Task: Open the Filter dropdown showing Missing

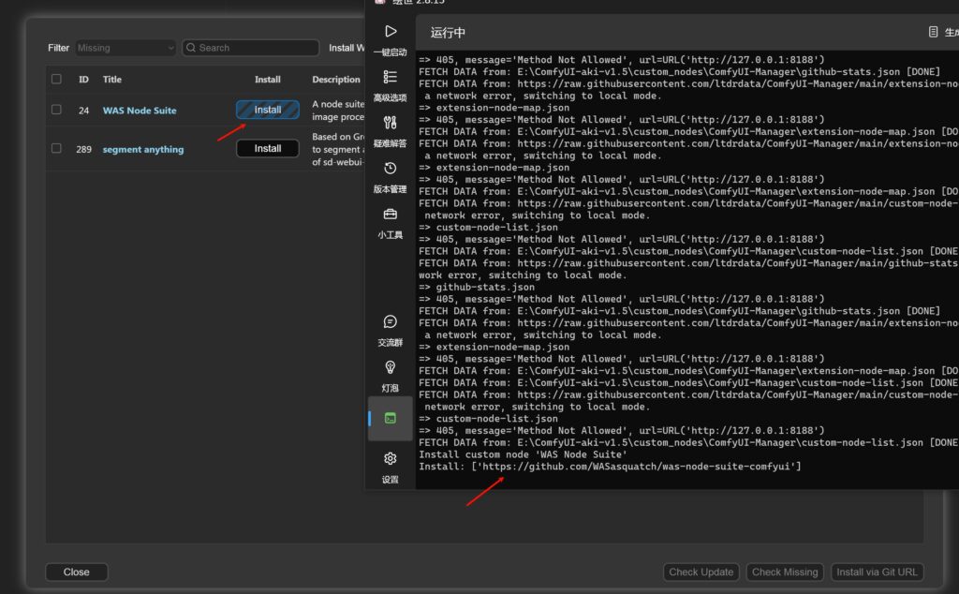Action: pyautogui.click(x=125, y=48)
